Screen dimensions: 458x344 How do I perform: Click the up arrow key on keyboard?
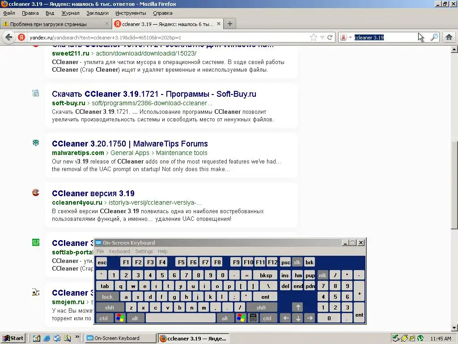(298, 307)
